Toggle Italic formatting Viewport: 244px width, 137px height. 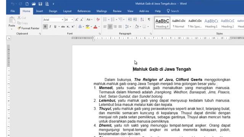[x=50, y=27]
